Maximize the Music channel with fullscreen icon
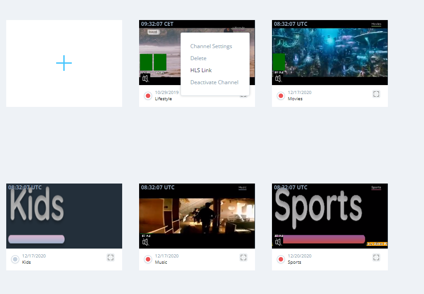The image size is (424, 294). click(x=243, y=257)
